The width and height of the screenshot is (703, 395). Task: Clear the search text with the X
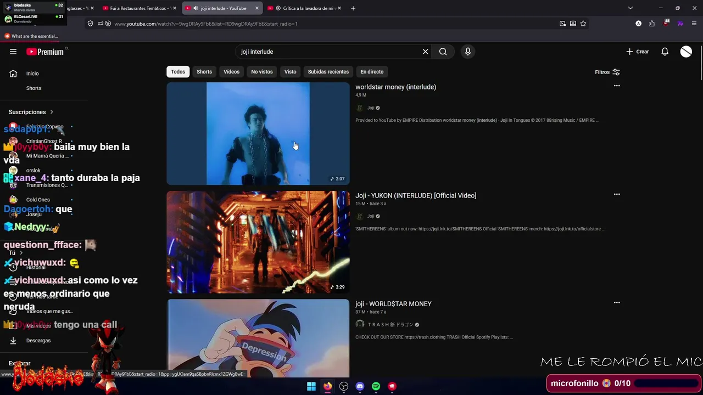425,52
